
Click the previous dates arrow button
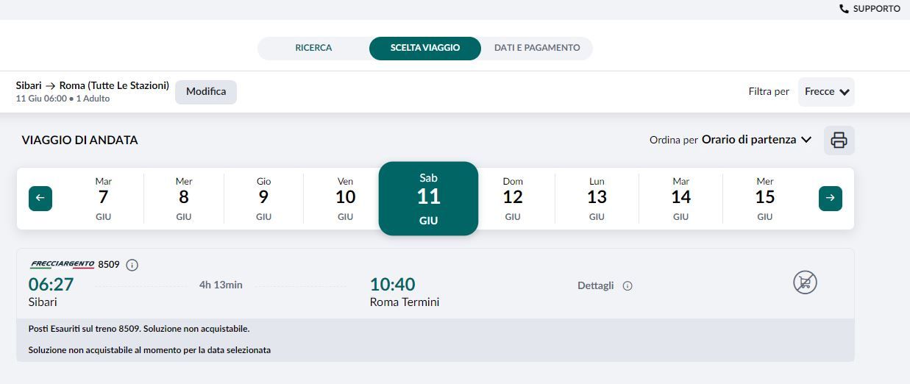[x=40, y=198]
